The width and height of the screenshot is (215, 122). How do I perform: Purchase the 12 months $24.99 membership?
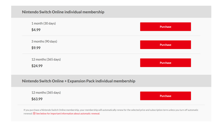pos(165,63)
